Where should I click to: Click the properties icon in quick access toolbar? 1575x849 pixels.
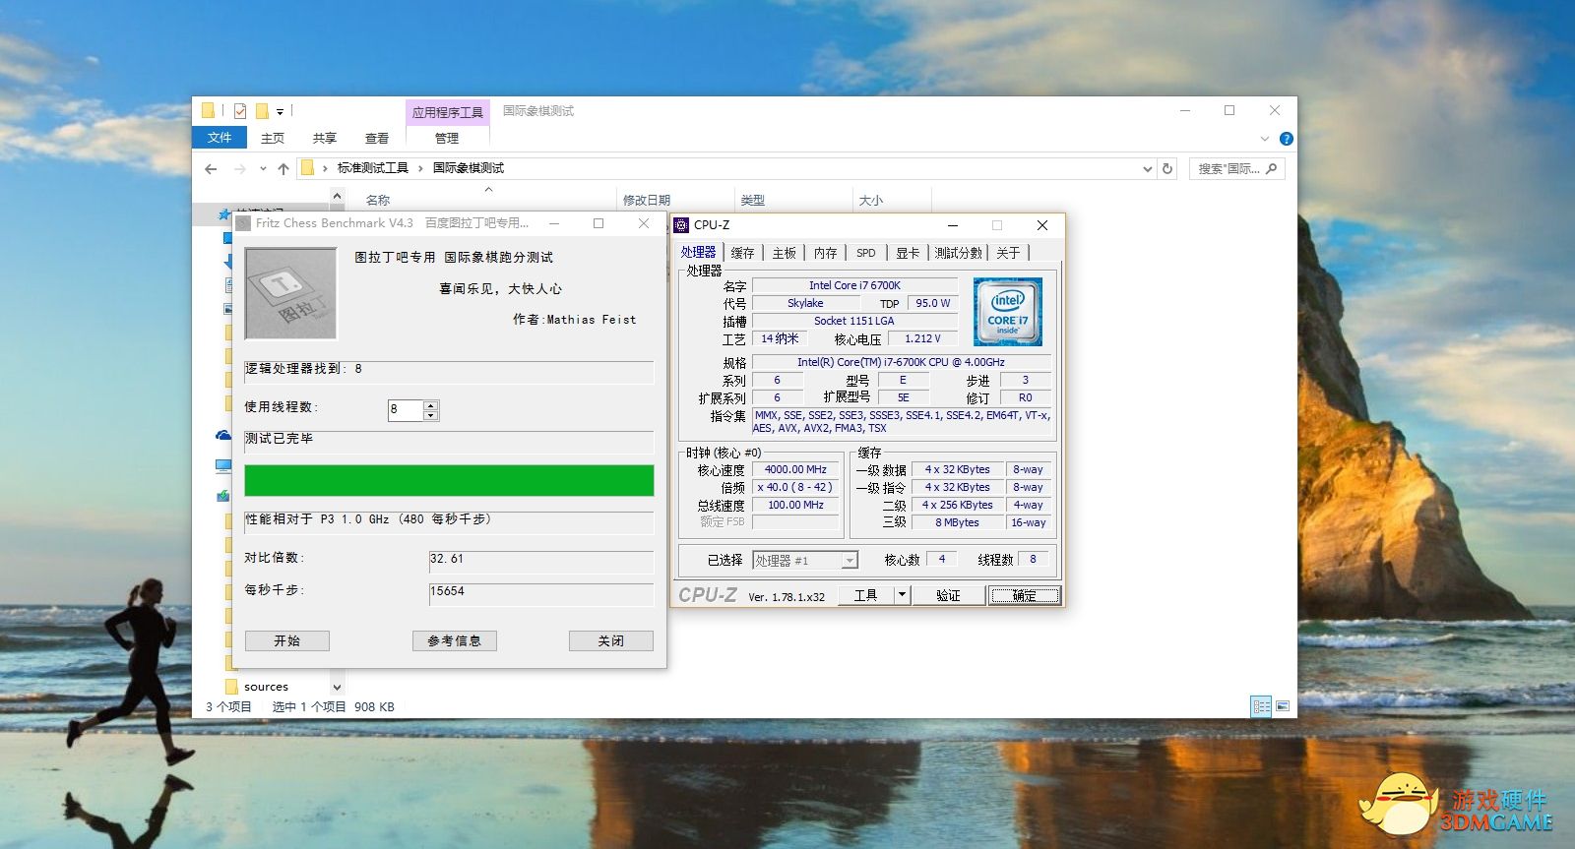240,111
